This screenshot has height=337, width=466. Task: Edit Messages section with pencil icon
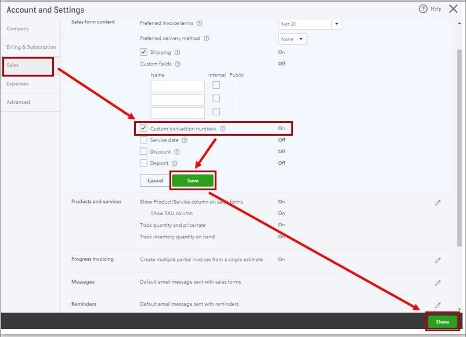438,283
